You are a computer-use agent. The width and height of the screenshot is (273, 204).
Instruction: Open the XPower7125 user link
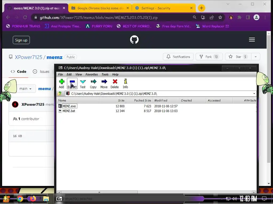(x=29, y=57)
